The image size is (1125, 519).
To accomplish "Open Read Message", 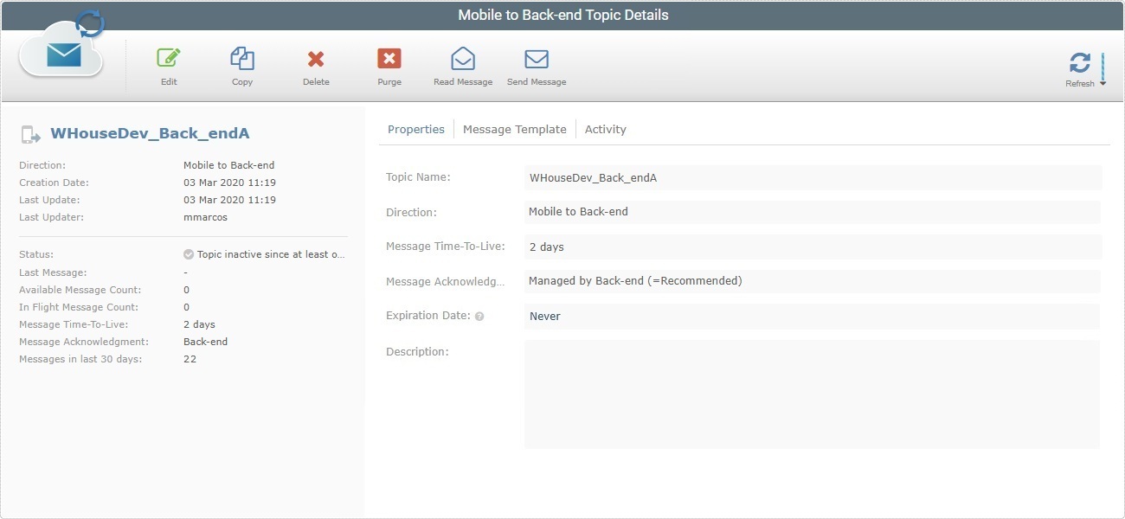I will coord(463,59).
